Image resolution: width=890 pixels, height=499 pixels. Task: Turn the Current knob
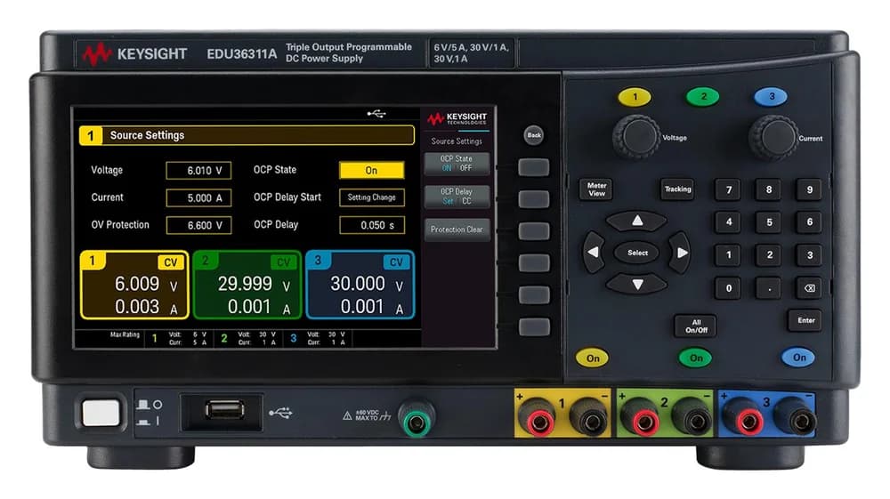coord(773,137)
